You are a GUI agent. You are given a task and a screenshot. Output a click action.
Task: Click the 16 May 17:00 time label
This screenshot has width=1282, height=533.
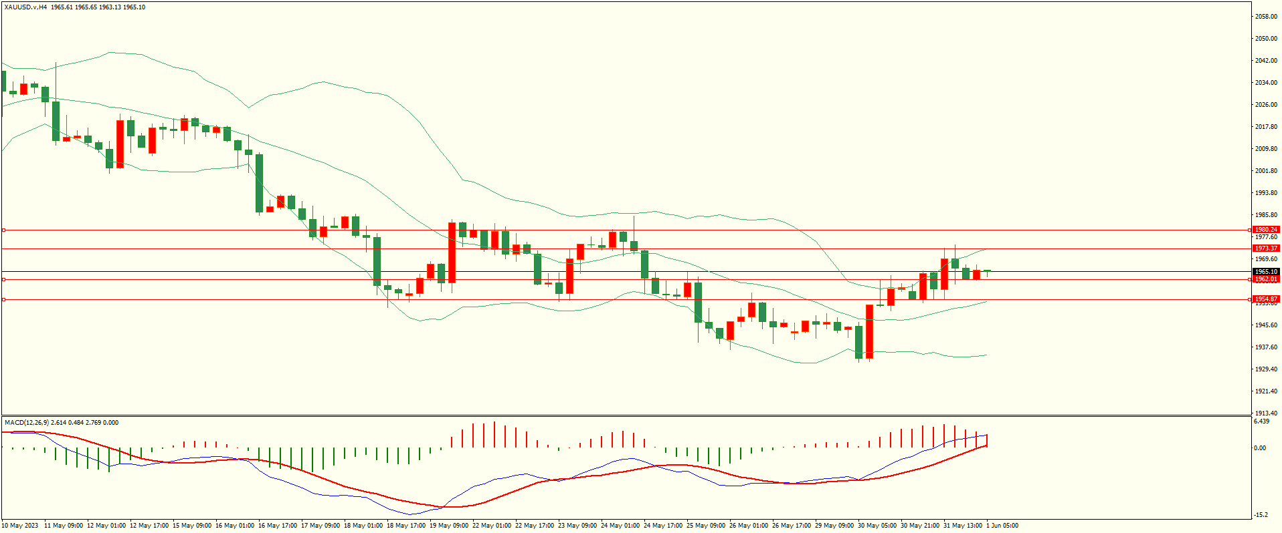tap(277, 526)
